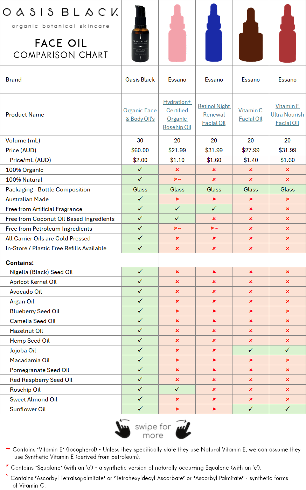Click green Glass cell in Oasis Black column
This screenshot has width=306, height=490.
point(140,189)
